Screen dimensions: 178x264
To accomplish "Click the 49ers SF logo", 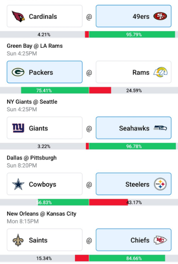I will 160,16.
